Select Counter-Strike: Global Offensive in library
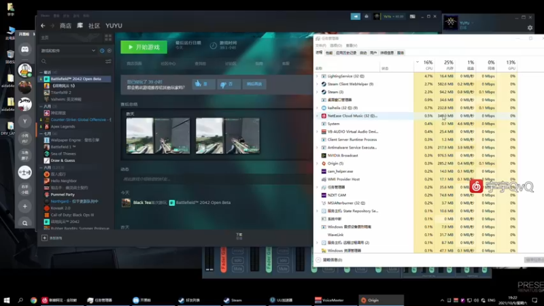 click(x=80, y=120)
